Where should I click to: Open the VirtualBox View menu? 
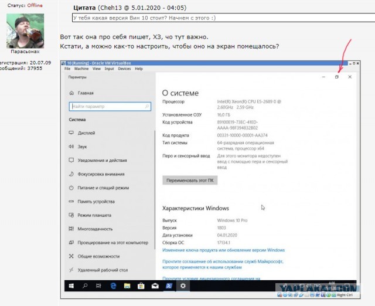point(97,69)
